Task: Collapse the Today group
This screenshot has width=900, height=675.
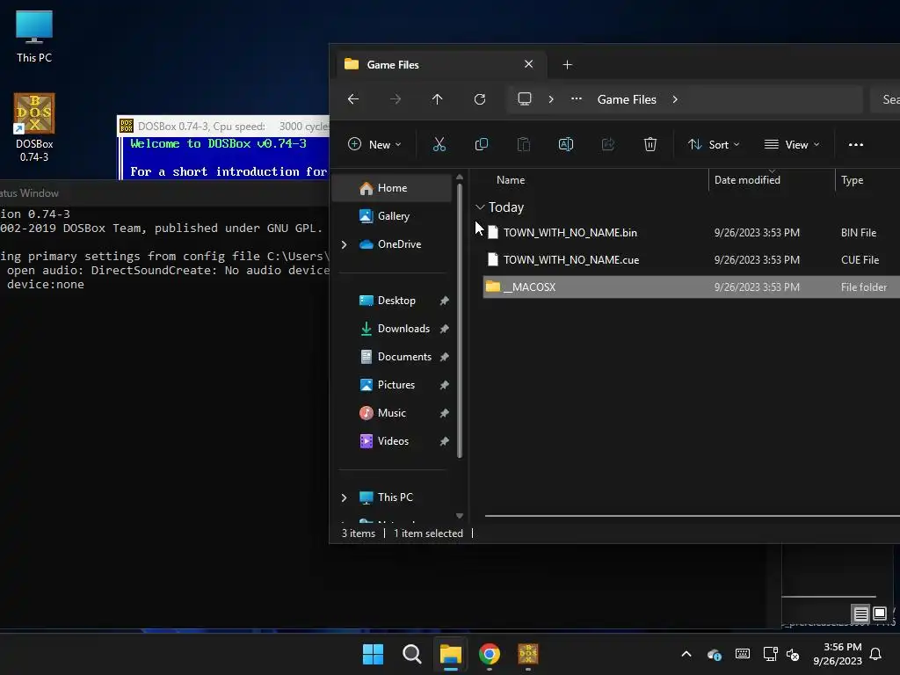Action: [x=480, y=207]
